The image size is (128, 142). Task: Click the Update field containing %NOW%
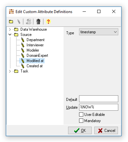point(99,107)
